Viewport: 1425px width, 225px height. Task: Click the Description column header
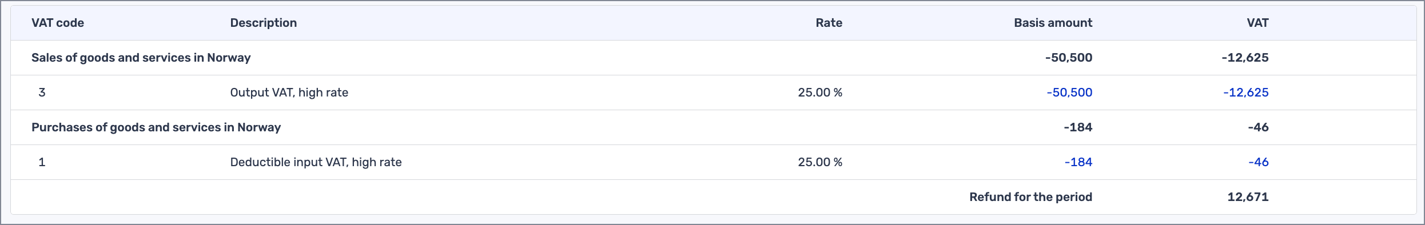[x=264, y=23]
